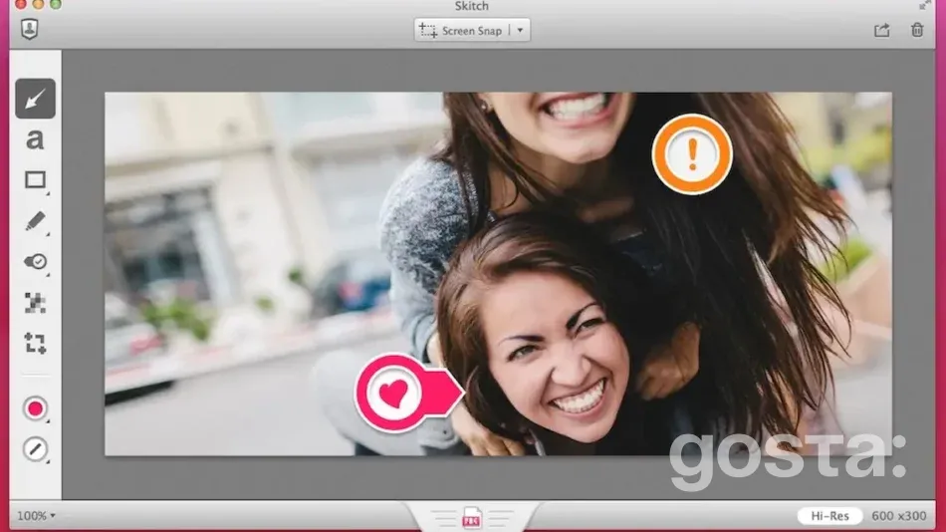Select the Stamp tool
The height and width of the screenshot is (532, 946).
coord(36,262)
